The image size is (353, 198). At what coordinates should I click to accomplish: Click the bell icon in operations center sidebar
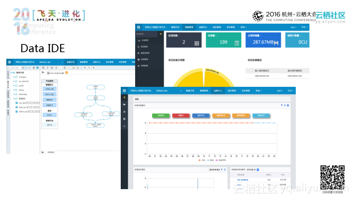pos(124,126)
